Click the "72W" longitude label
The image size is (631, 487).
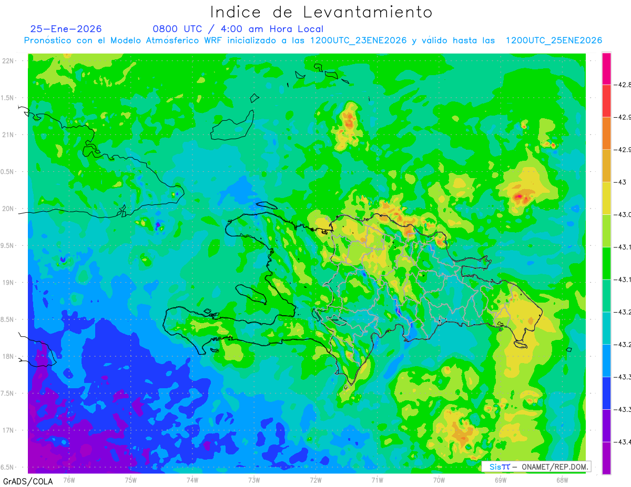[315, 480]
